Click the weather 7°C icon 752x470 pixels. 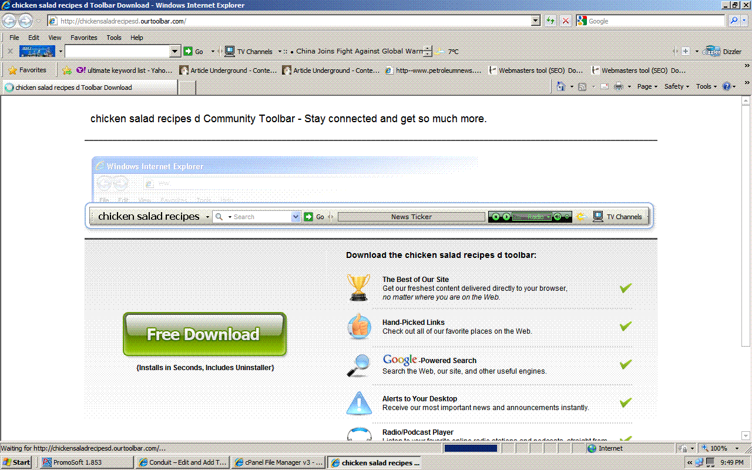click(x=441, y=52)
